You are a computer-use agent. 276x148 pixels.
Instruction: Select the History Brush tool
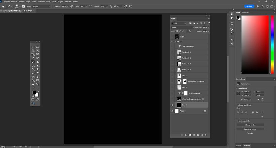(33, 66)
